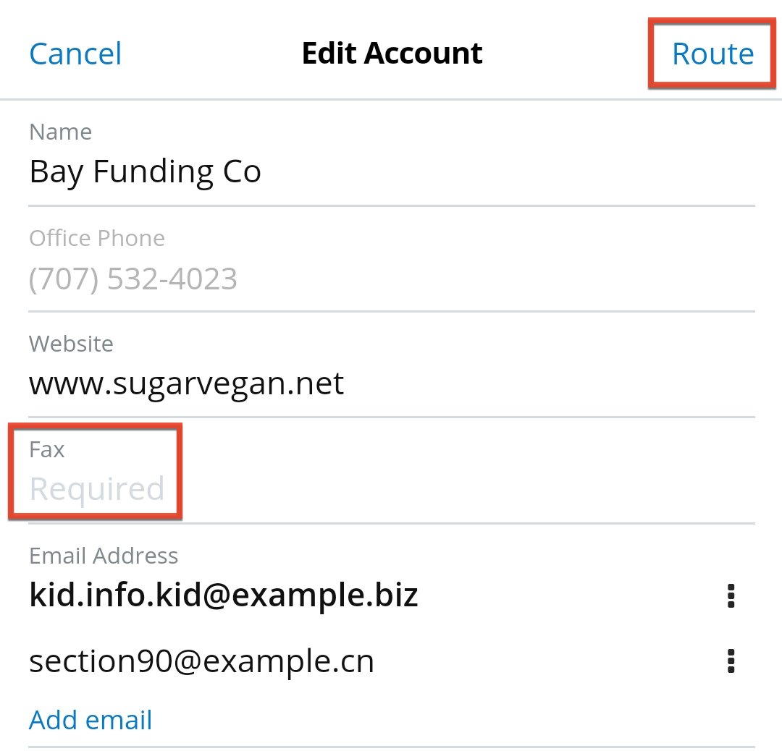Tap Cancel to discard account edits
This screenshot has width=782, height=751.
(75, 54)
